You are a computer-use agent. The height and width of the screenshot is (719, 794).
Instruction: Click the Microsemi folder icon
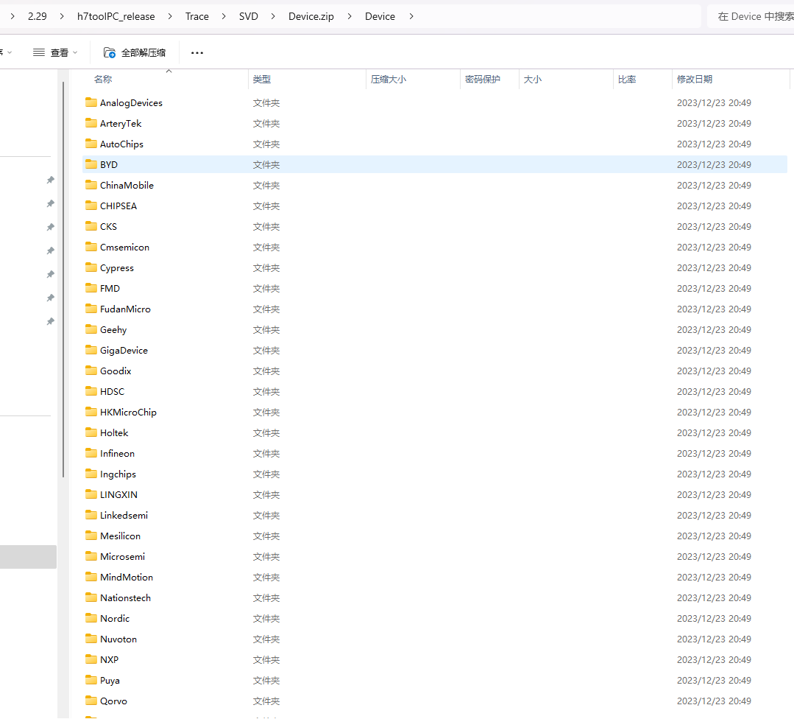click(x=91, y=556)
